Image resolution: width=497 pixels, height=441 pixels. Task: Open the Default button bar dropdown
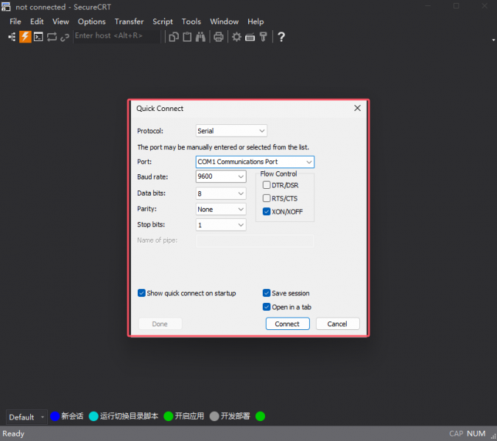(x=27, y=417)
